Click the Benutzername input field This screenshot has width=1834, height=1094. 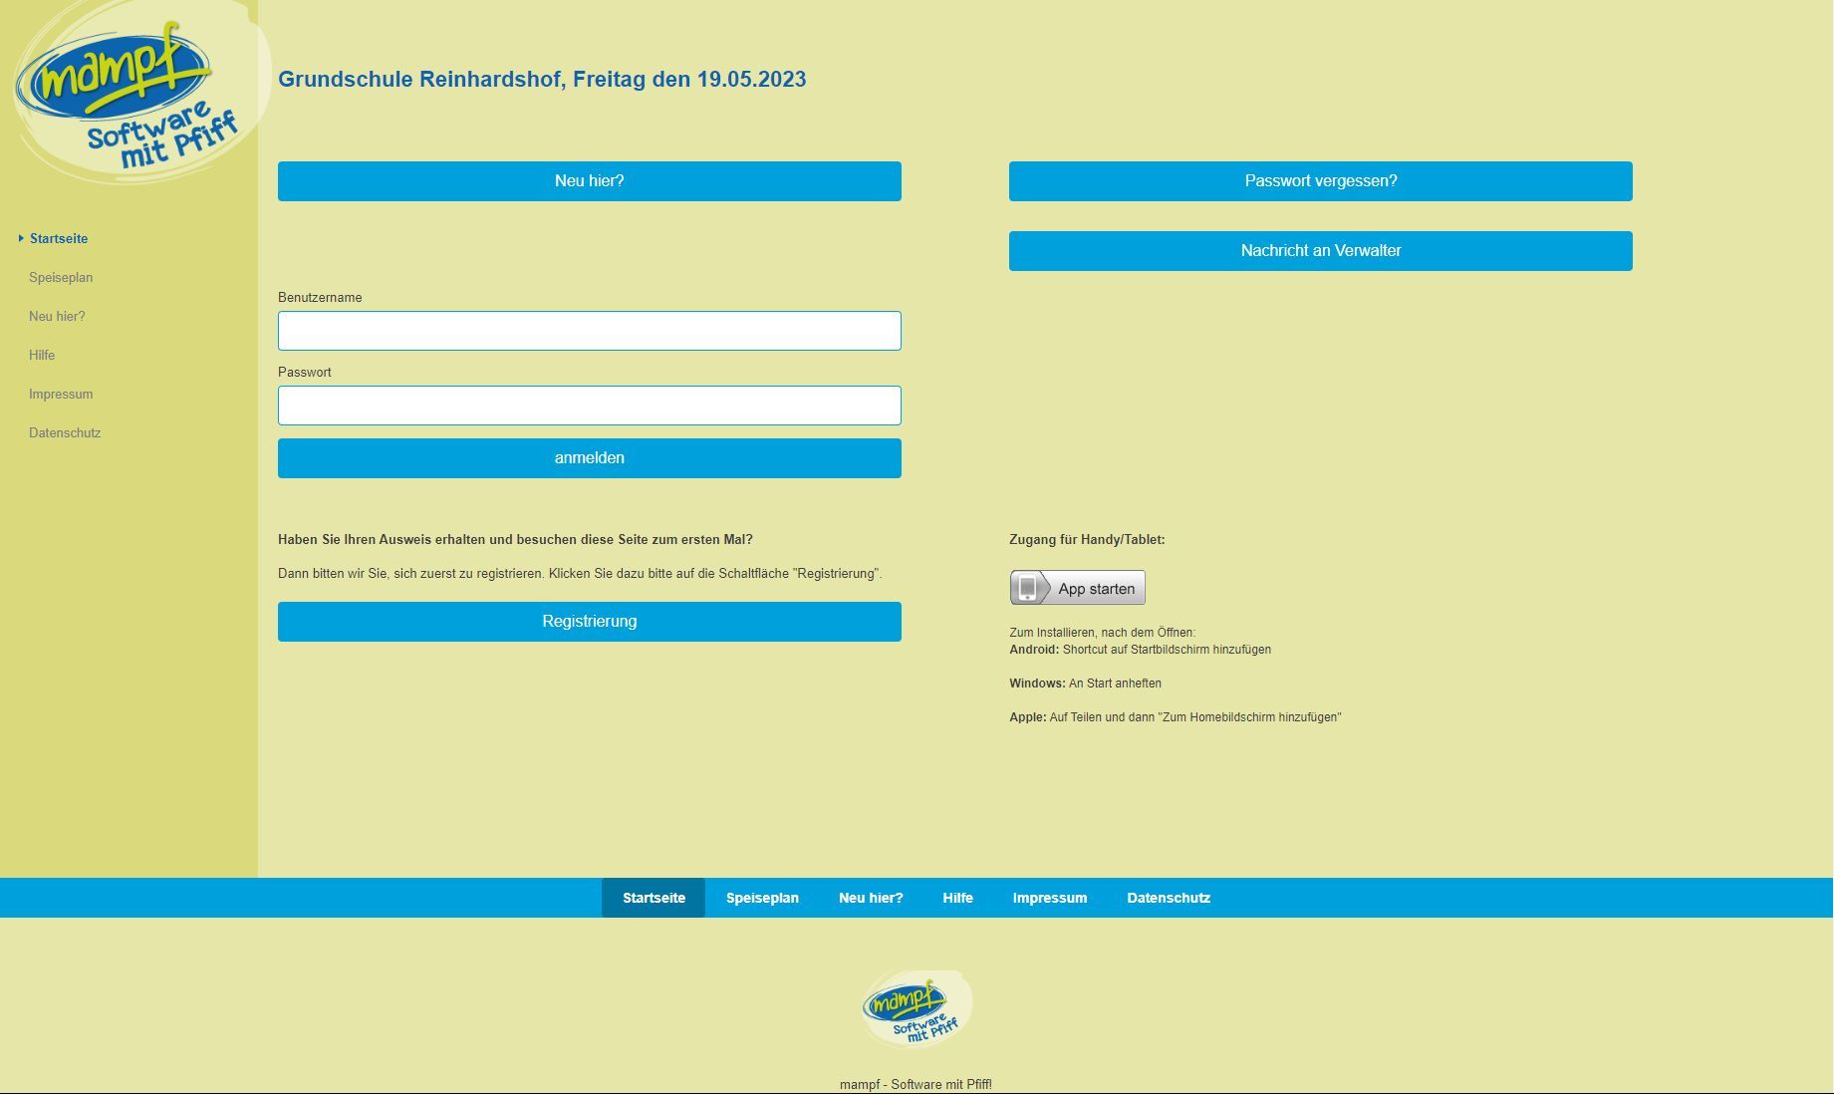coord(590,330)
